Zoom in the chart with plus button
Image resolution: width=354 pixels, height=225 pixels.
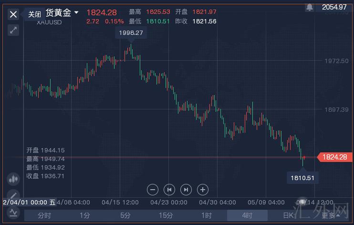click(x=202, y=190)
